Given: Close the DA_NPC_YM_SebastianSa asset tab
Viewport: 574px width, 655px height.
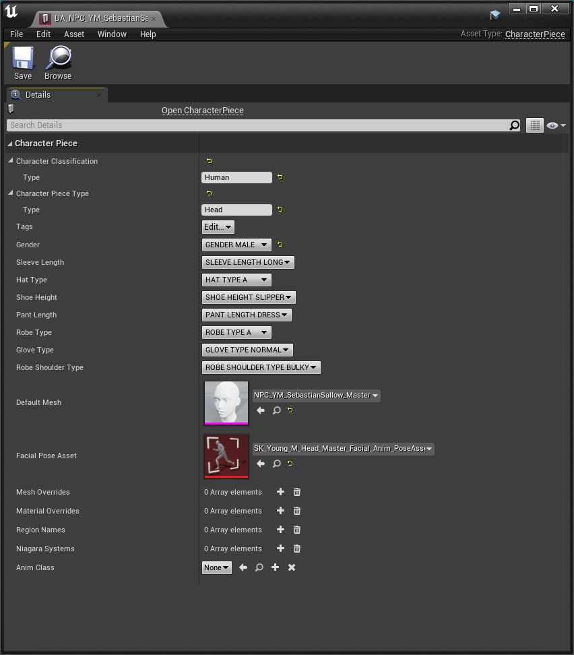Looking at the screenshot, I should (154, 19).
